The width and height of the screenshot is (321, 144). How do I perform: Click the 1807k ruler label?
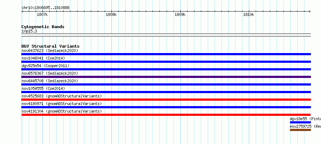pyautogui.click(x=42, y=14)
